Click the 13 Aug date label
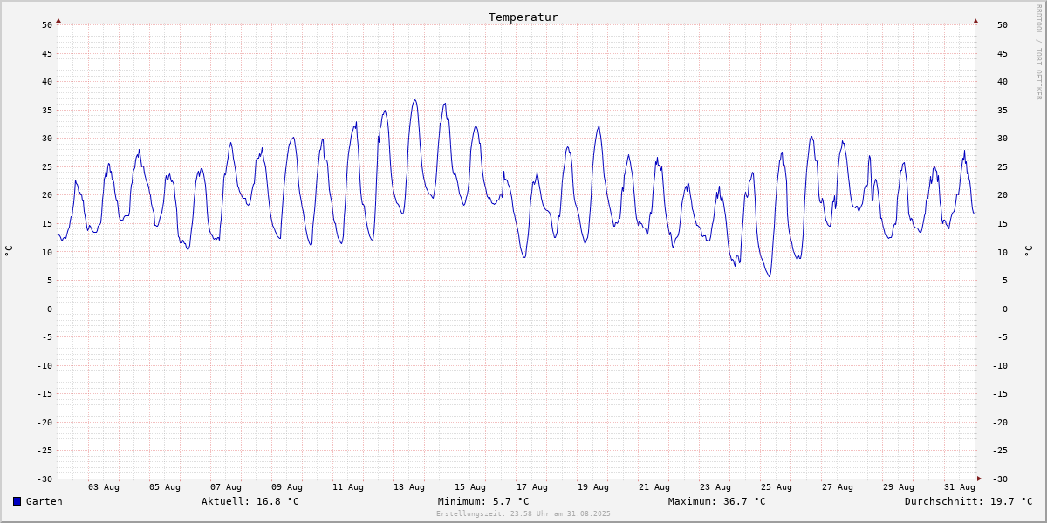 (409, 487)
